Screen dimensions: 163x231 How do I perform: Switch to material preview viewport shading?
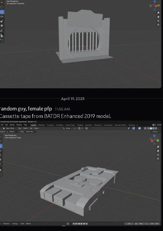[x=153, y=128]
